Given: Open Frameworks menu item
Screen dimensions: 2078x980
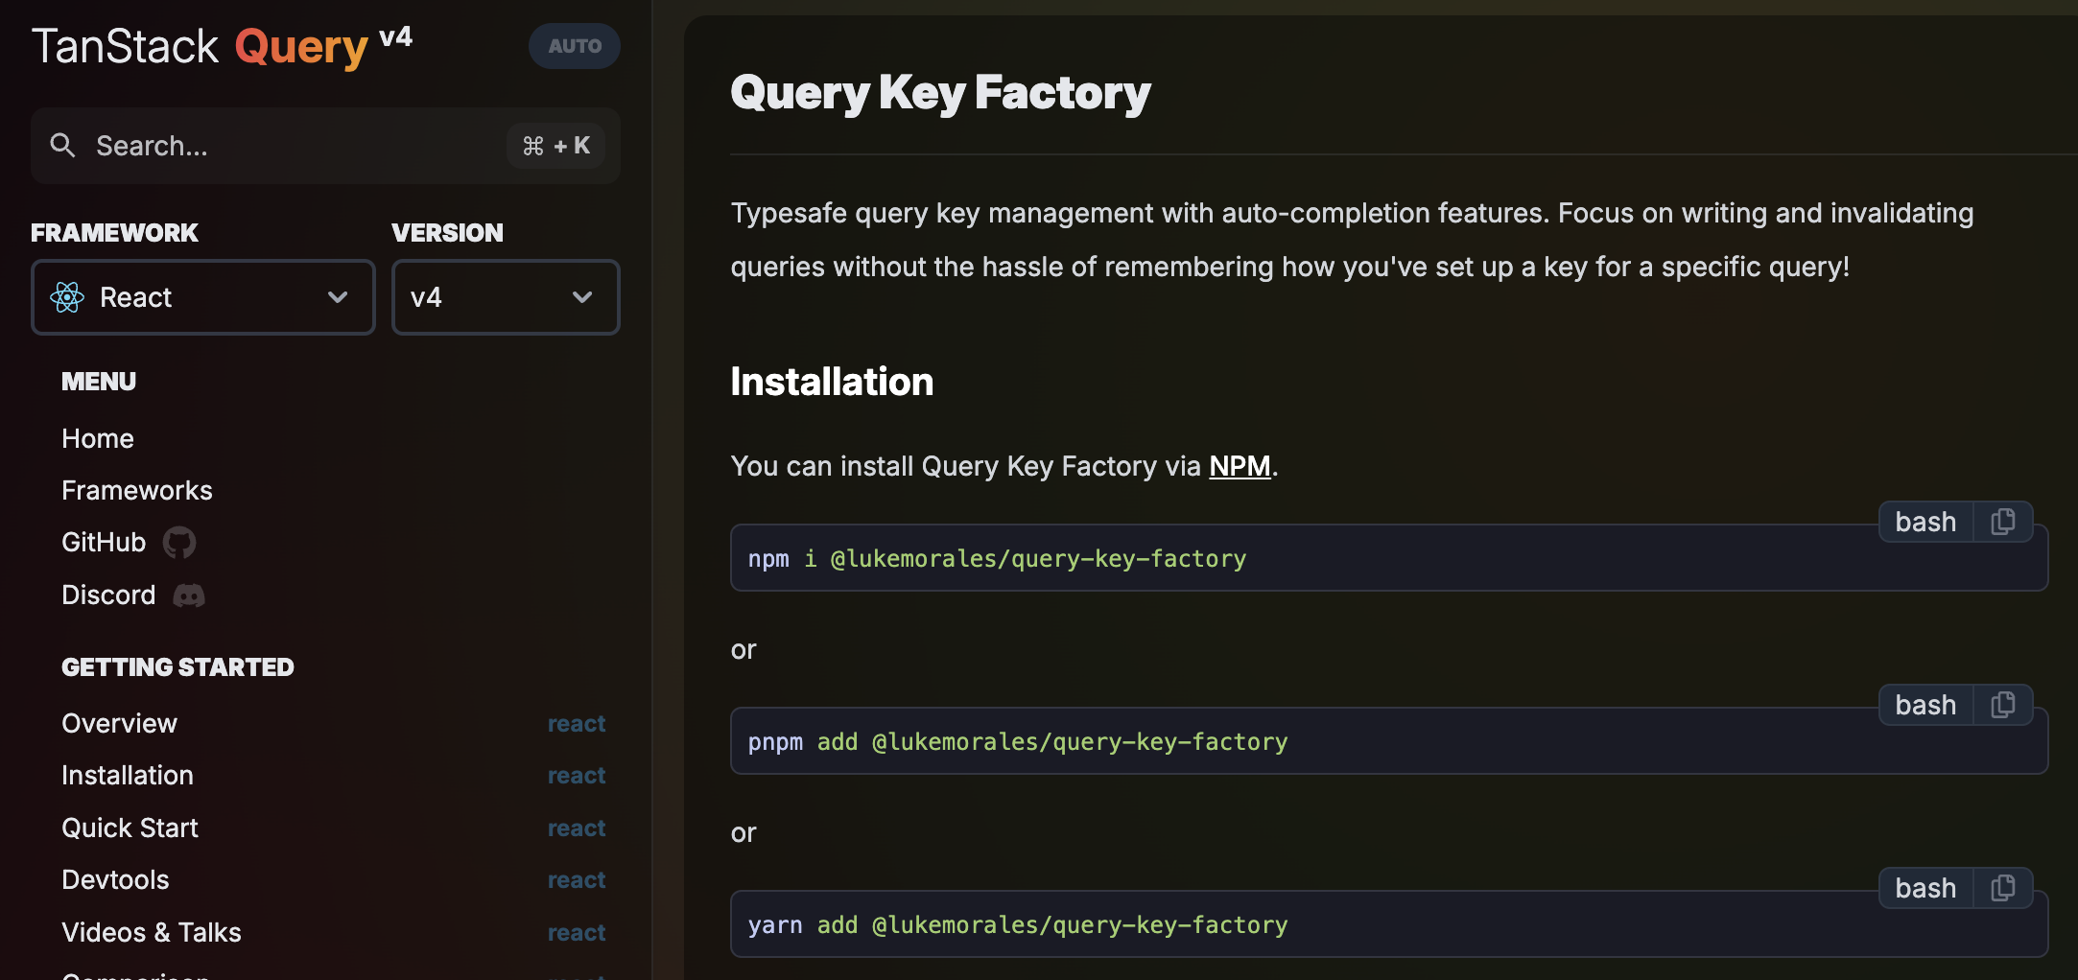Looking at the screenshot, I should [x=137, y=490].
